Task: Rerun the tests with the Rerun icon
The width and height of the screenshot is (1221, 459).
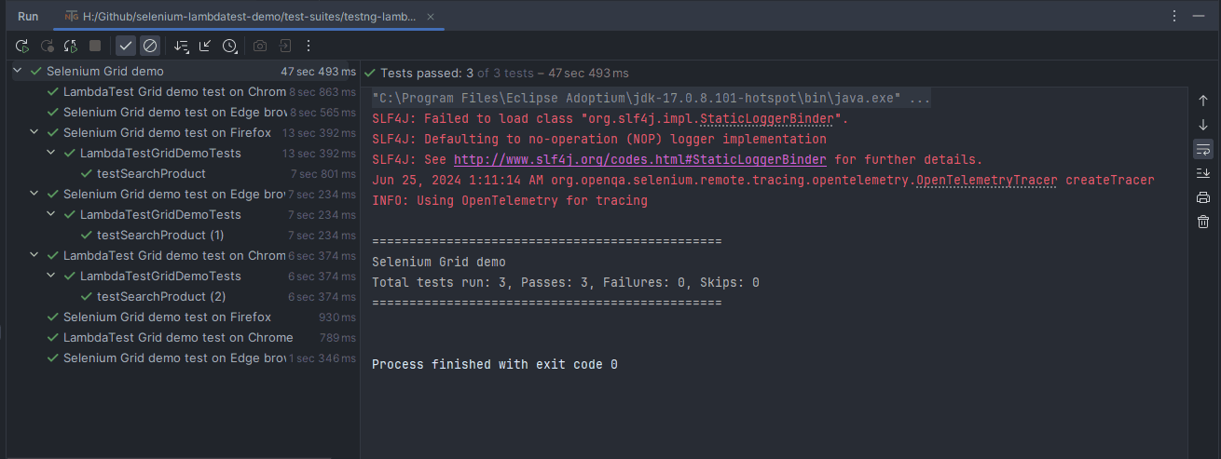Action: [x=22, y=46]
